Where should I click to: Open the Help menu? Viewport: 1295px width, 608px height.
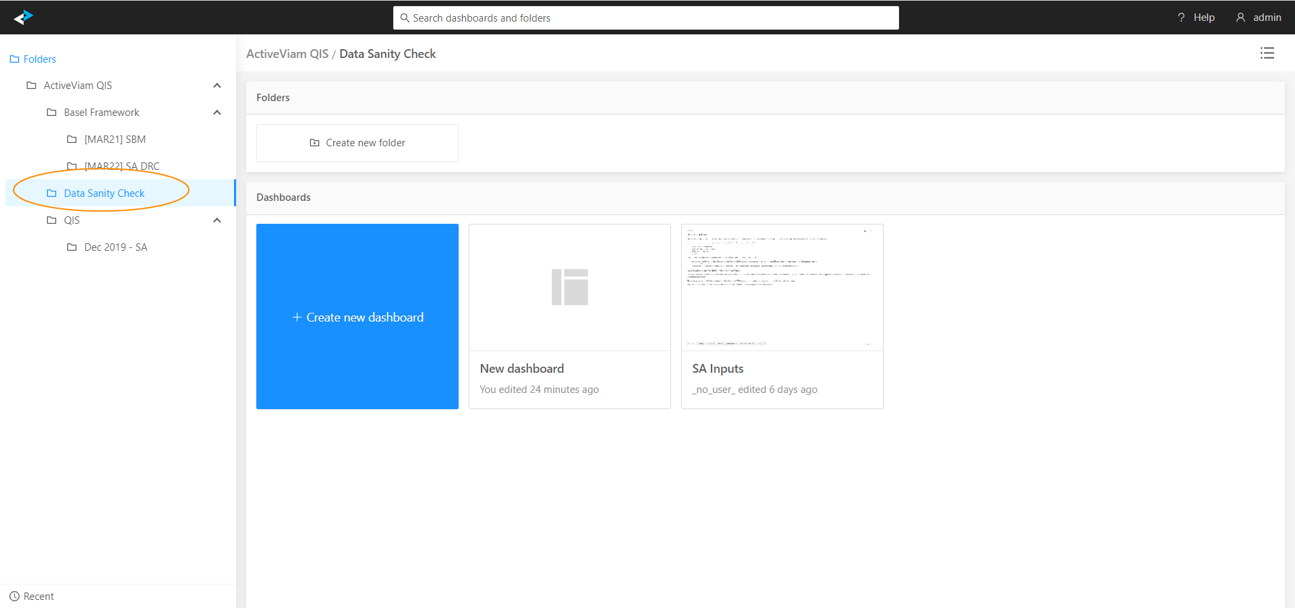point(1196,18)
